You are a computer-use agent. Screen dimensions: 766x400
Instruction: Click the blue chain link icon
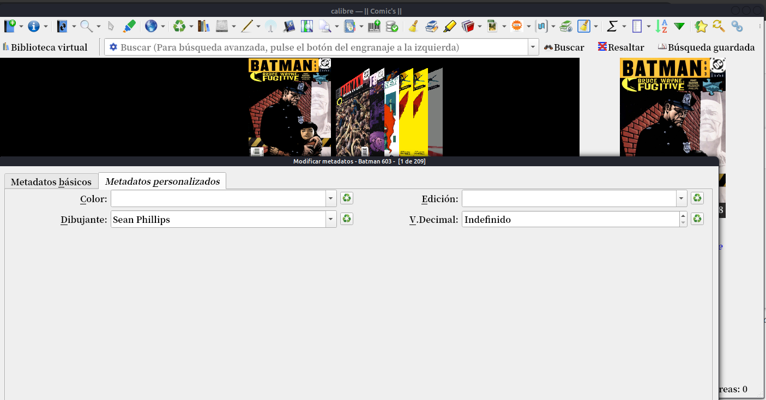coord(737,26)
